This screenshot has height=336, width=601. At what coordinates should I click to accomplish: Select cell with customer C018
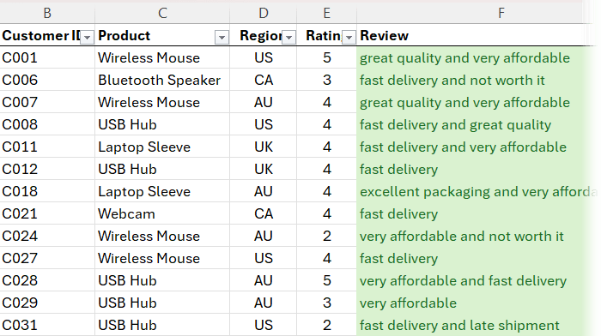point(47,191)
